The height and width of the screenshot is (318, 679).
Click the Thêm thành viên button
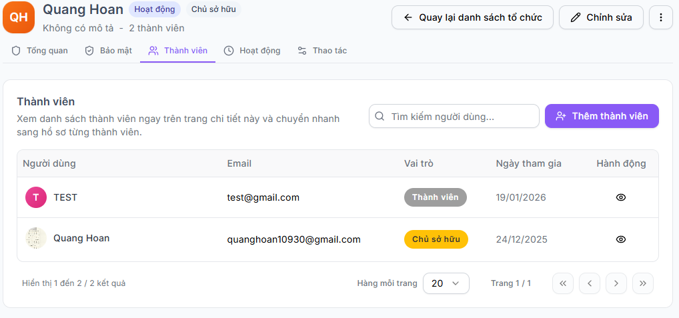602,116
